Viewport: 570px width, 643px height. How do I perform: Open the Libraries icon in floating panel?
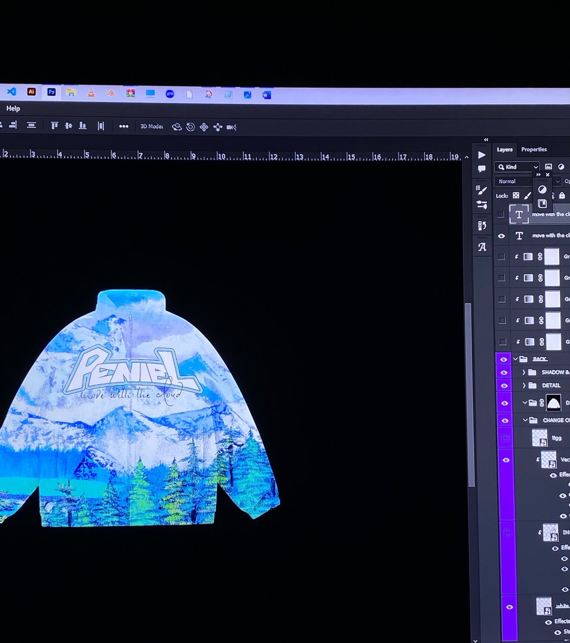pyautogui.click(x=542, y=204)
